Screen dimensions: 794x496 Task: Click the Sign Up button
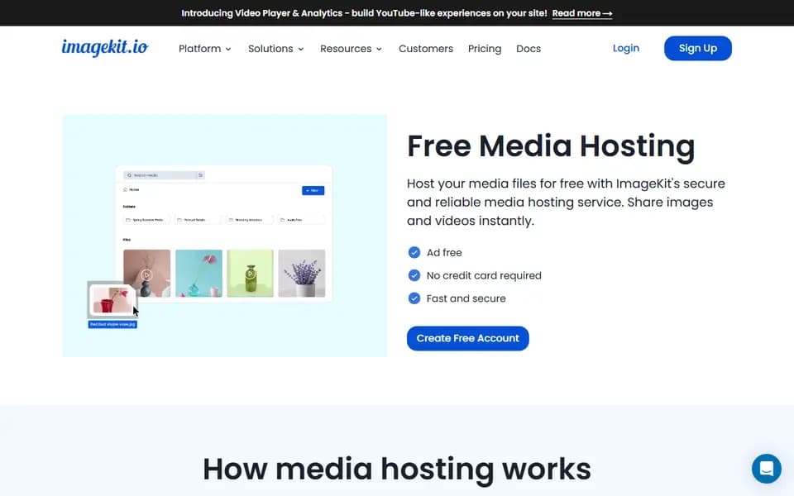pyautogui.click(x=698, y=48)
